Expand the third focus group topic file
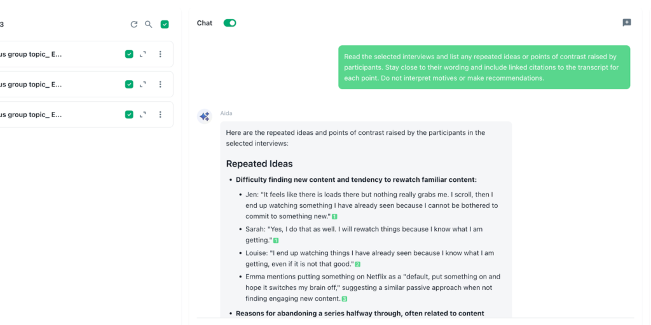Image resolution: width=651 pixels, height=325 pixels. [143, 114]
